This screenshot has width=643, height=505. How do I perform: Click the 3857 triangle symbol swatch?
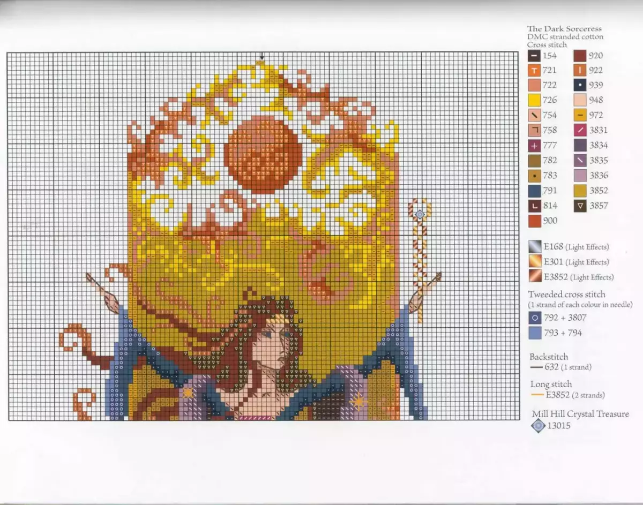[581, 205]
